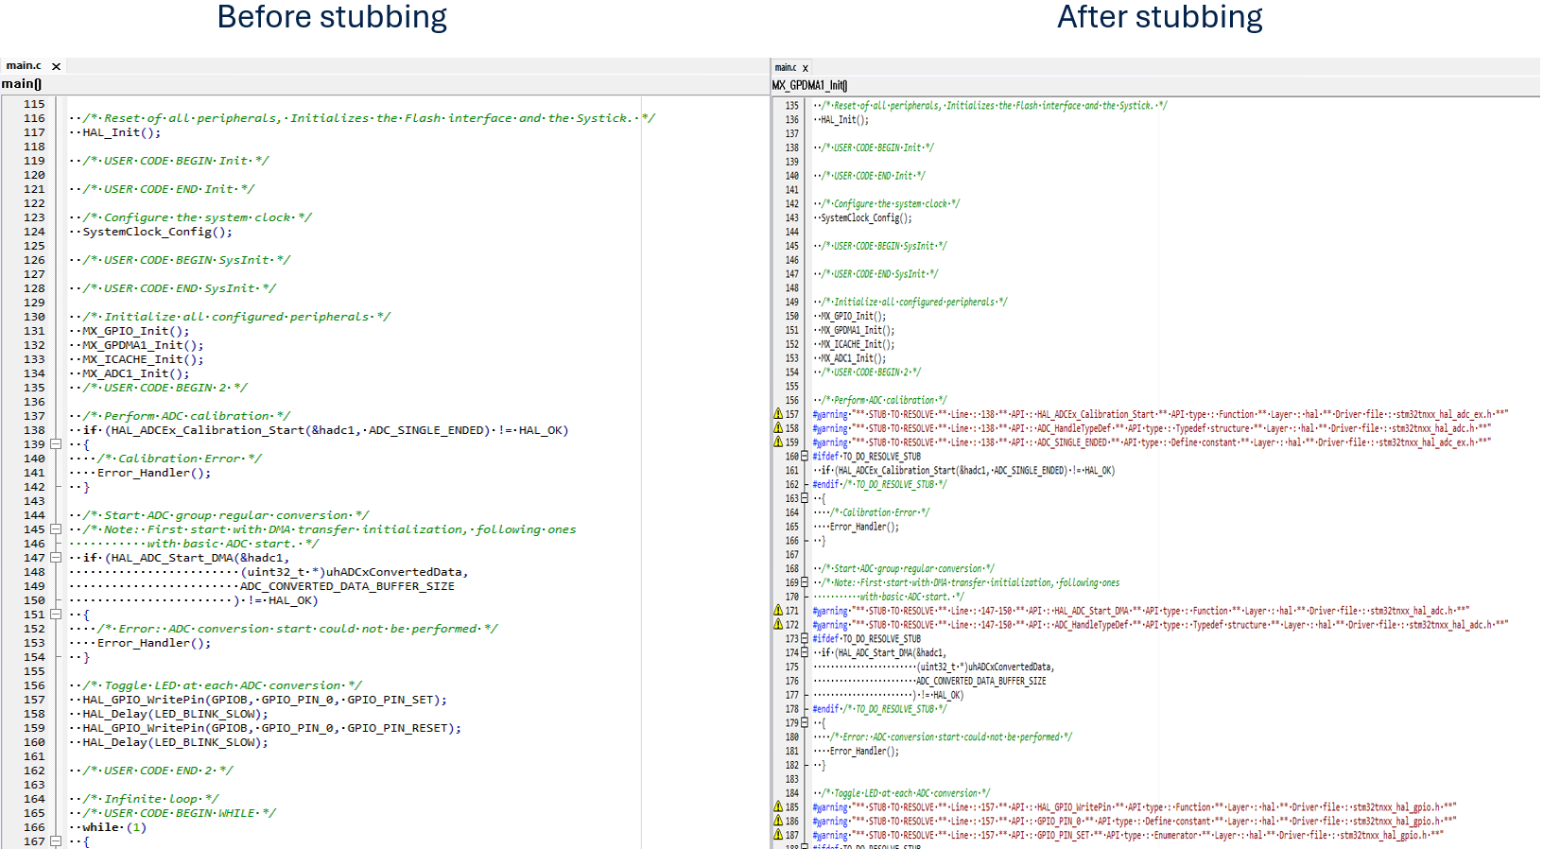Click the warning icon on line 159

[x=778, y=442]
